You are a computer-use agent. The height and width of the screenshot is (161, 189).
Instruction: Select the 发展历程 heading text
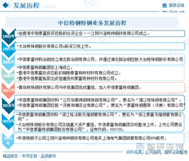click(26, 6)
